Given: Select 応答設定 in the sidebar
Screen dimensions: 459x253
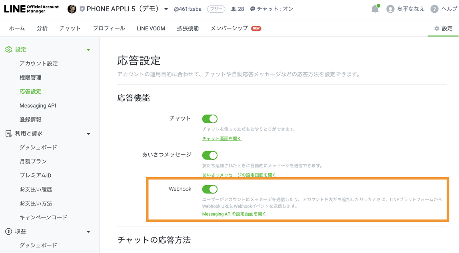Looking at the screenshot, I should pos(30,91).
